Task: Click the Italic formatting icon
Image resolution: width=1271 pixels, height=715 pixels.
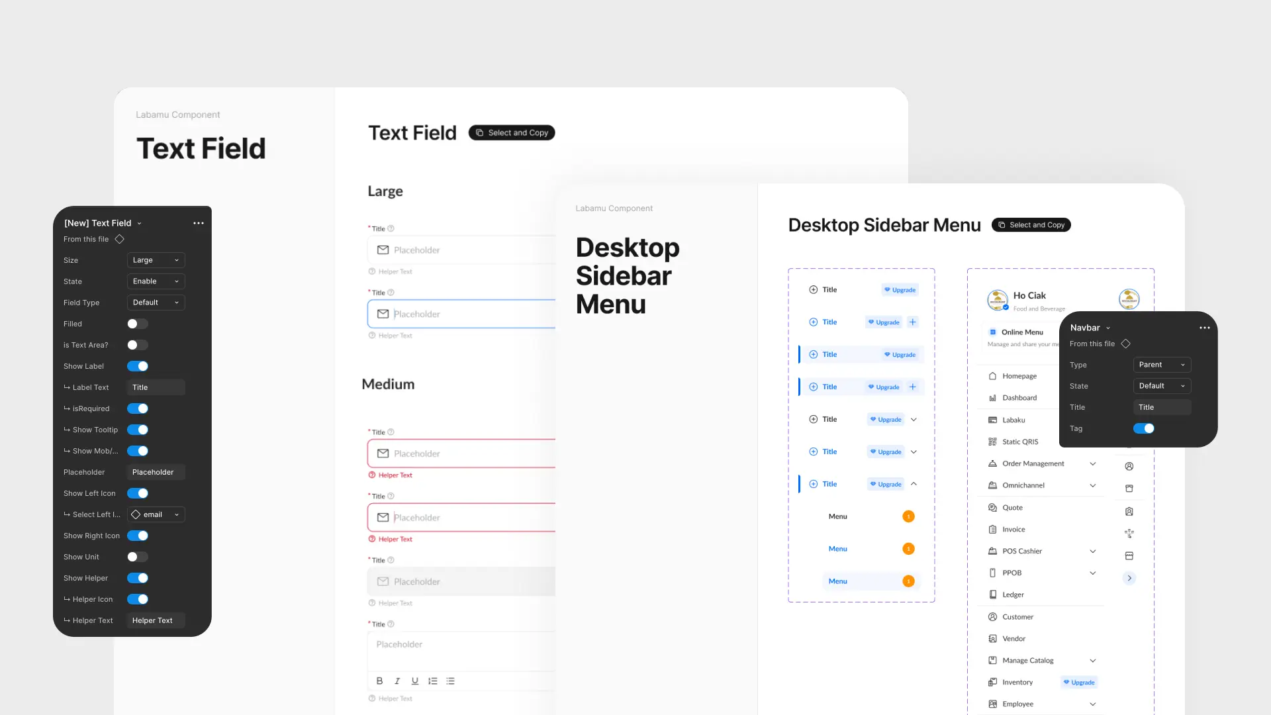Action: point(397,681)
